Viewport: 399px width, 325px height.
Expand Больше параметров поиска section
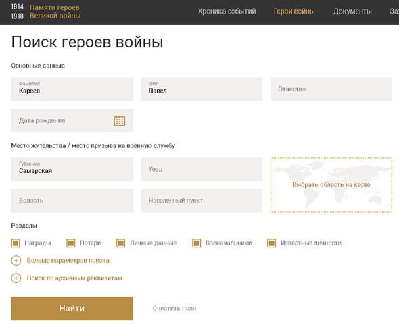coord(68,260)
